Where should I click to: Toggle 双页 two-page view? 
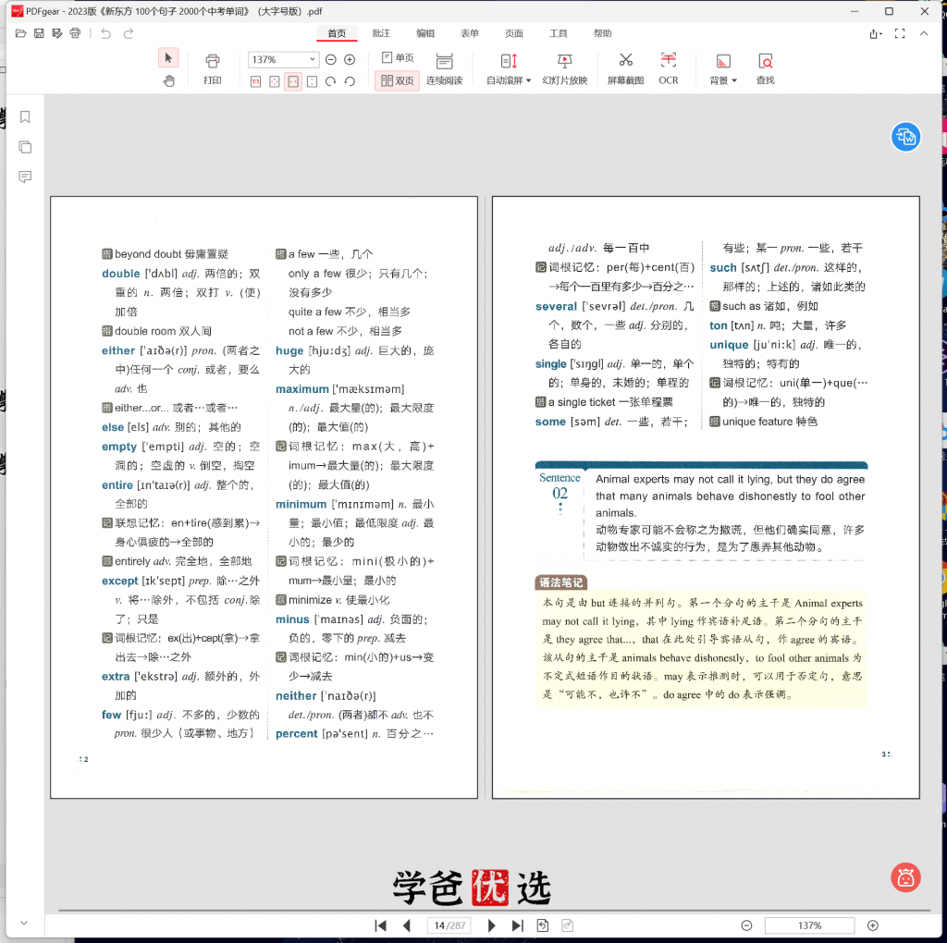click(397, 81)
